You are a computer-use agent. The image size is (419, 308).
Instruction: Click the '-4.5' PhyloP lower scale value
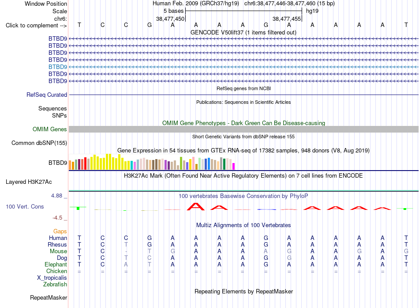[x=57, y=218]
